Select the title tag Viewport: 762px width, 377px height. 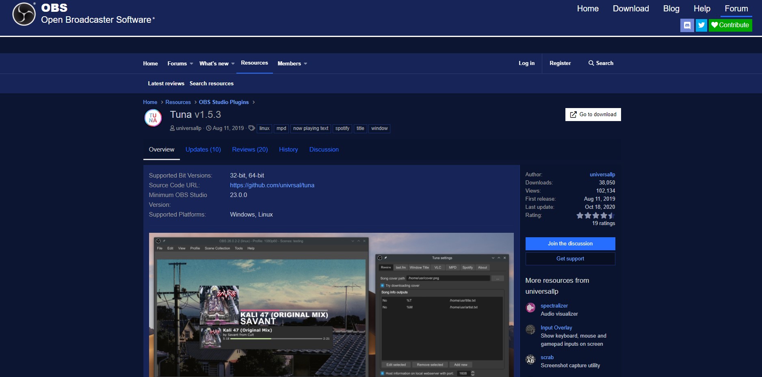point(360,128)
